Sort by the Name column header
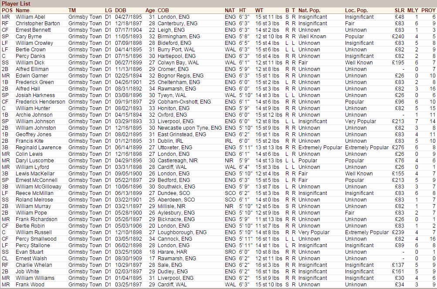Image resolution: width=437 pixels, height=289 pixels. coord(23,10)
